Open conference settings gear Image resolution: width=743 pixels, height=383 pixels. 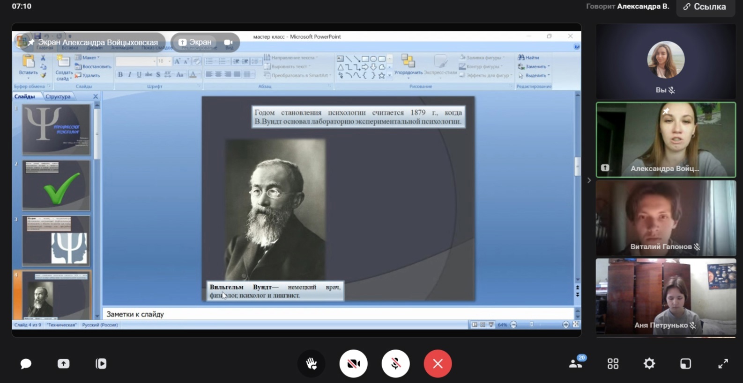(649, 363)
